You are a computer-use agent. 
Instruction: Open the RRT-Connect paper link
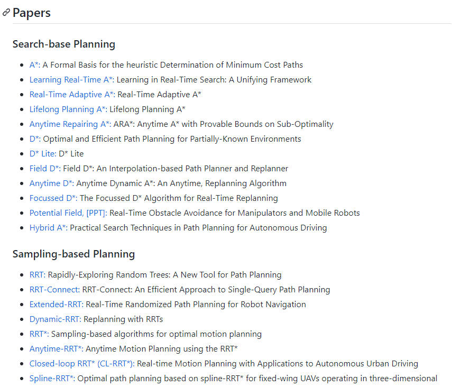tap(54, 290)
